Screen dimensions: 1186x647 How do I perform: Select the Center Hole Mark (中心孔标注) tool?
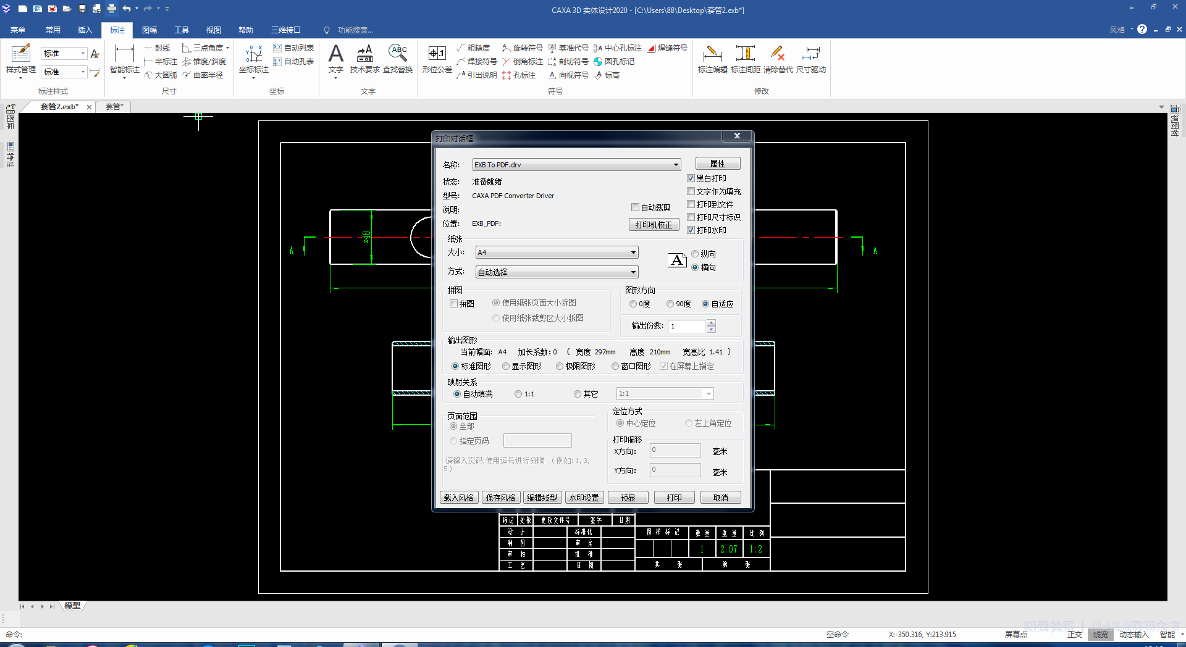[618, 48]
